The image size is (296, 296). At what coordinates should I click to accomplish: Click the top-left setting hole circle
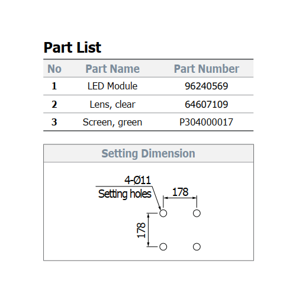163,213
